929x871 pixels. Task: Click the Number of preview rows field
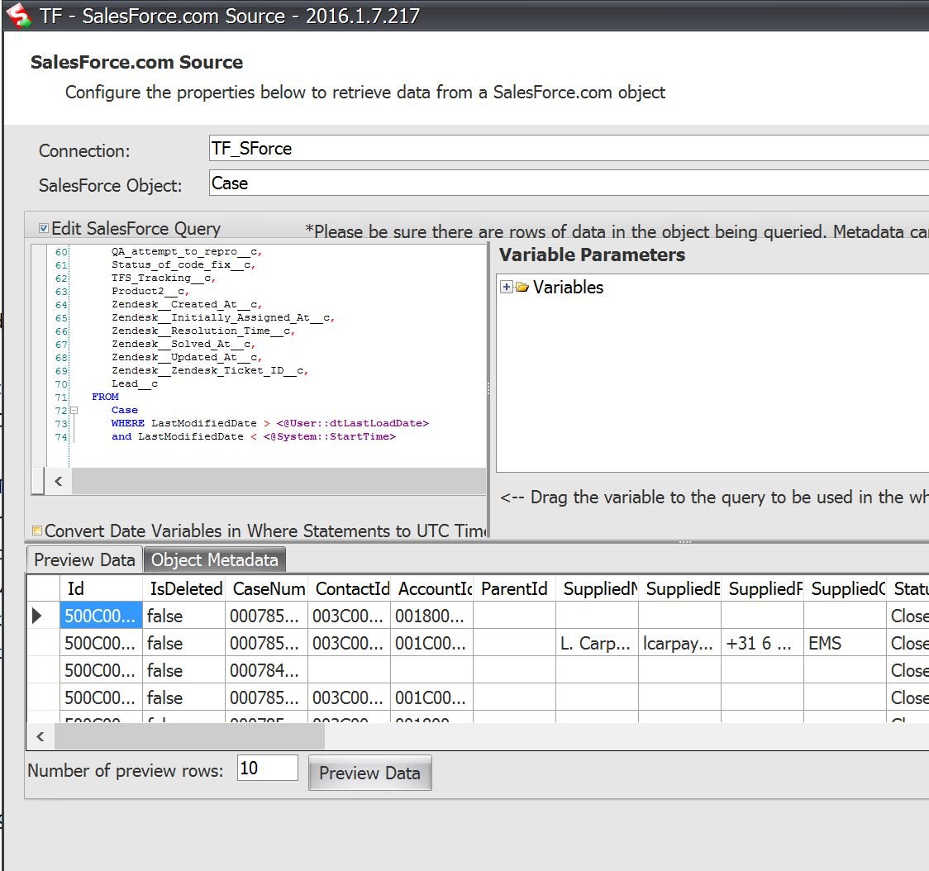point(266,768)
